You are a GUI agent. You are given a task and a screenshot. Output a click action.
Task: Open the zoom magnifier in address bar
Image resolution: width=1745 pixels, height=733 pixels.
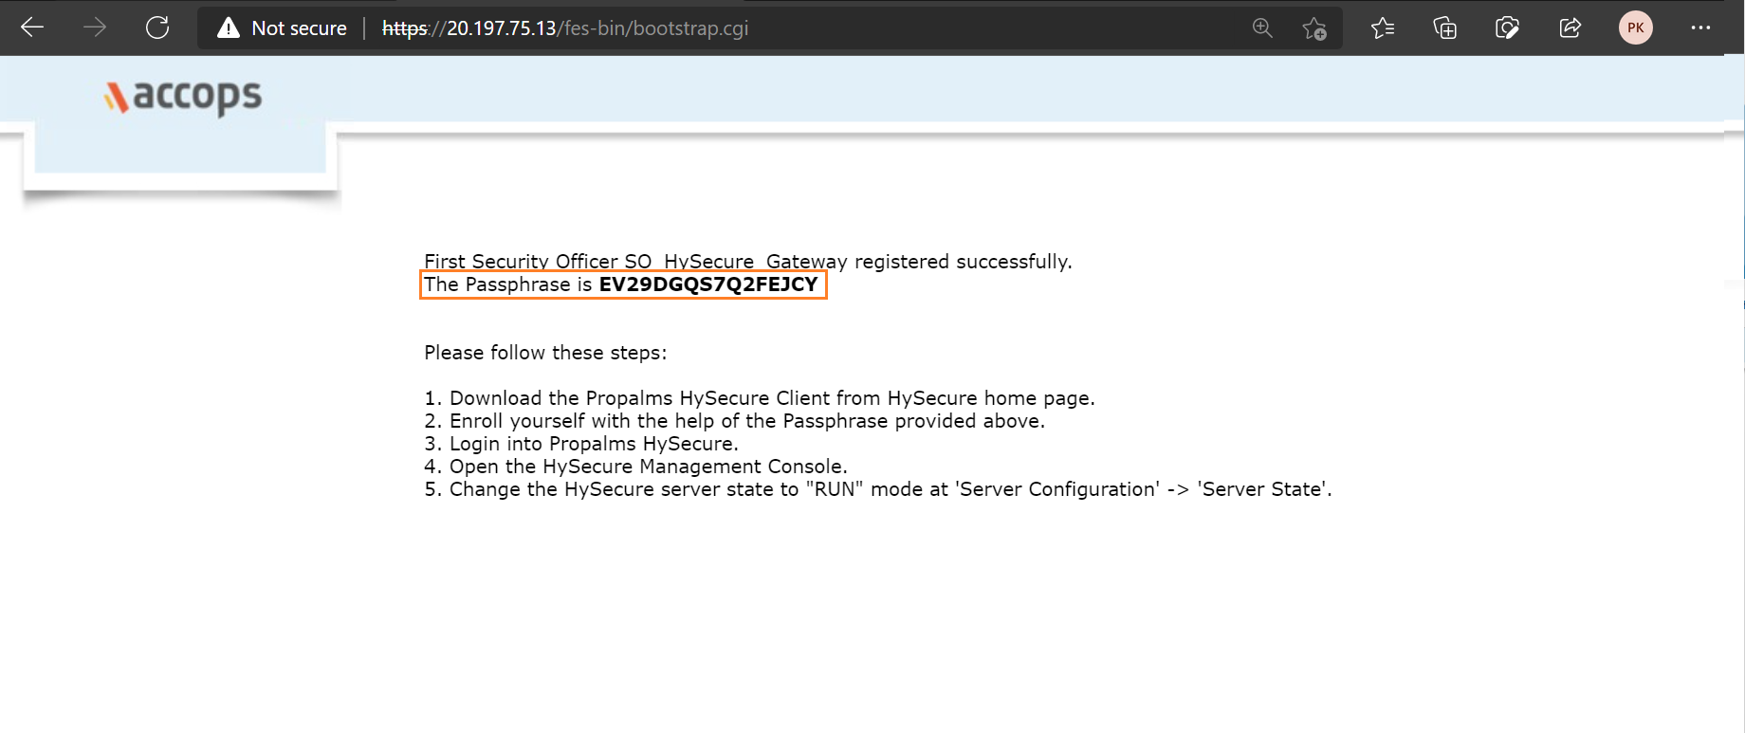point(1262,28)
